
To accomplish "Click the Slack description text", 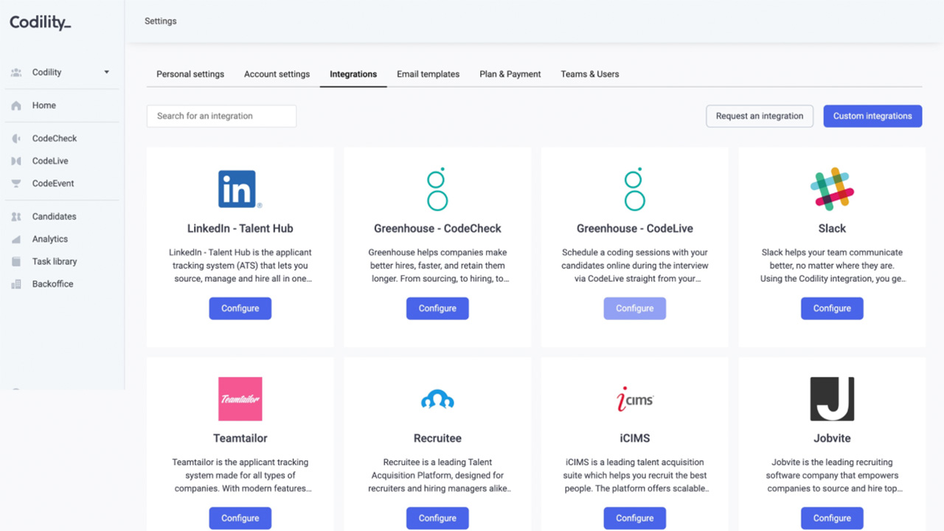I will [x=832, y=265].
